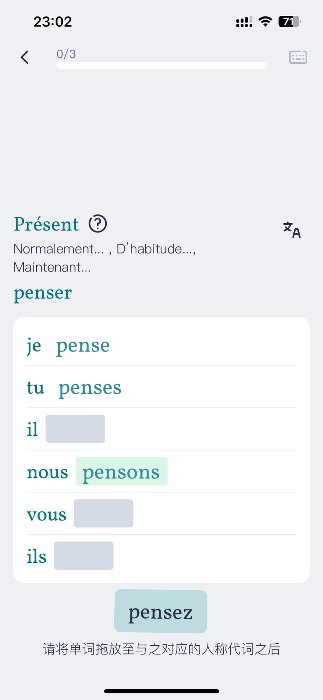This screenshot has height=700, width=323.
Task: Tap the battery indicator icon
Action: tap(289, 22)
